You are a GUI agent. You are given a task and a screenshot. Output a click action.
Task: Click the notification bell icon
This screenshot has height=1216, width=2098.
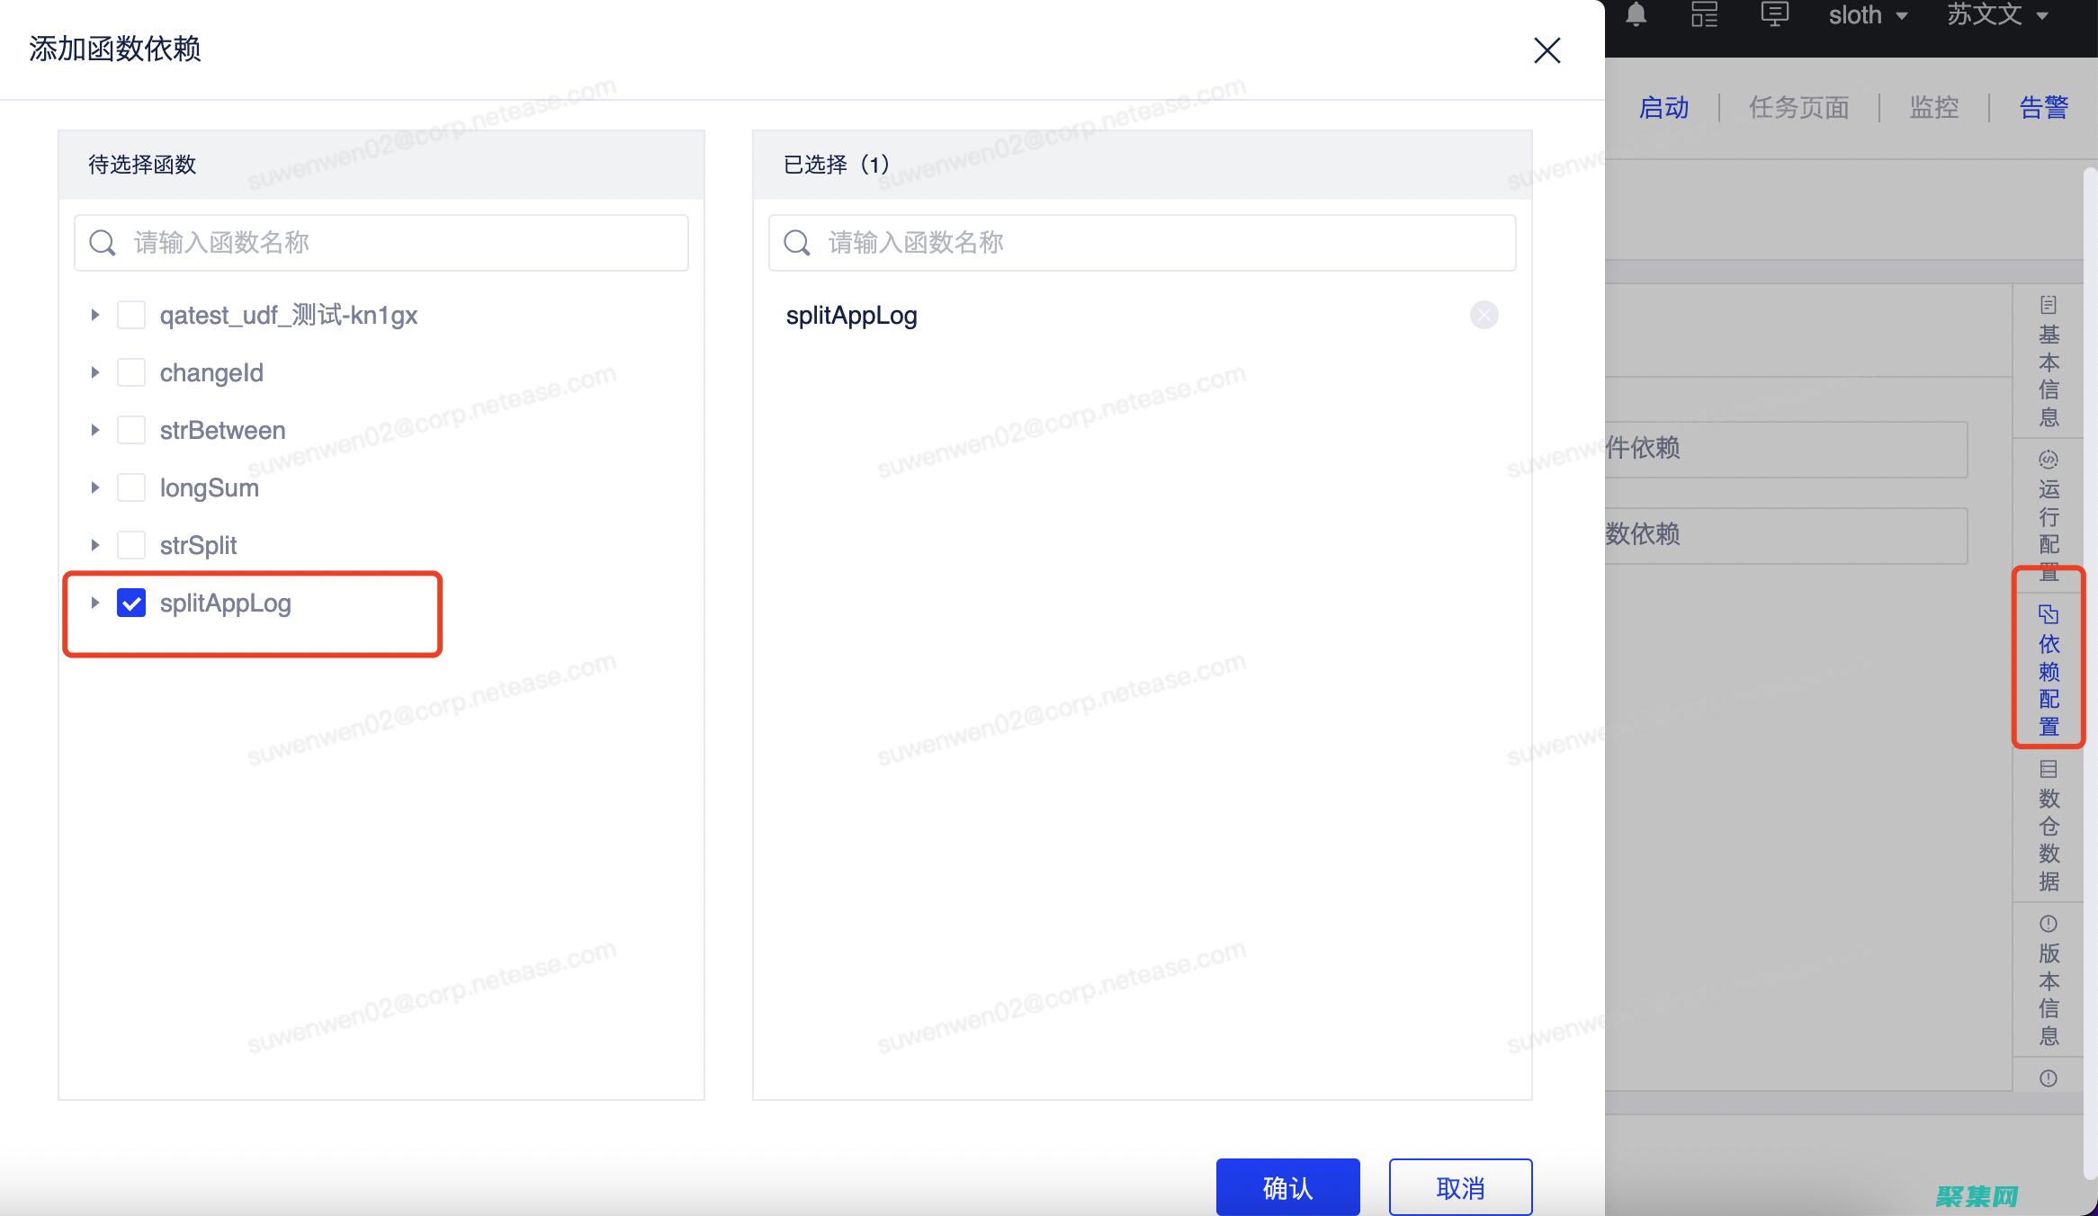(1636, 14)
